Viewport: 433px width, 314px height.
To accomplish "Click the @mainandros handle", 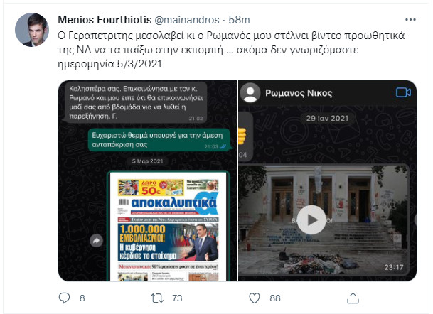I will 187,20.
